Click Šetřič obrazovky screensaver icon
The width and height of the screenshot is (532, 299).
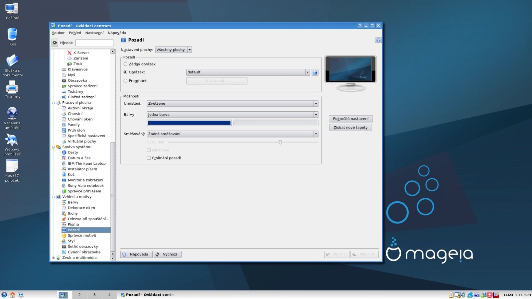point(64,247)
